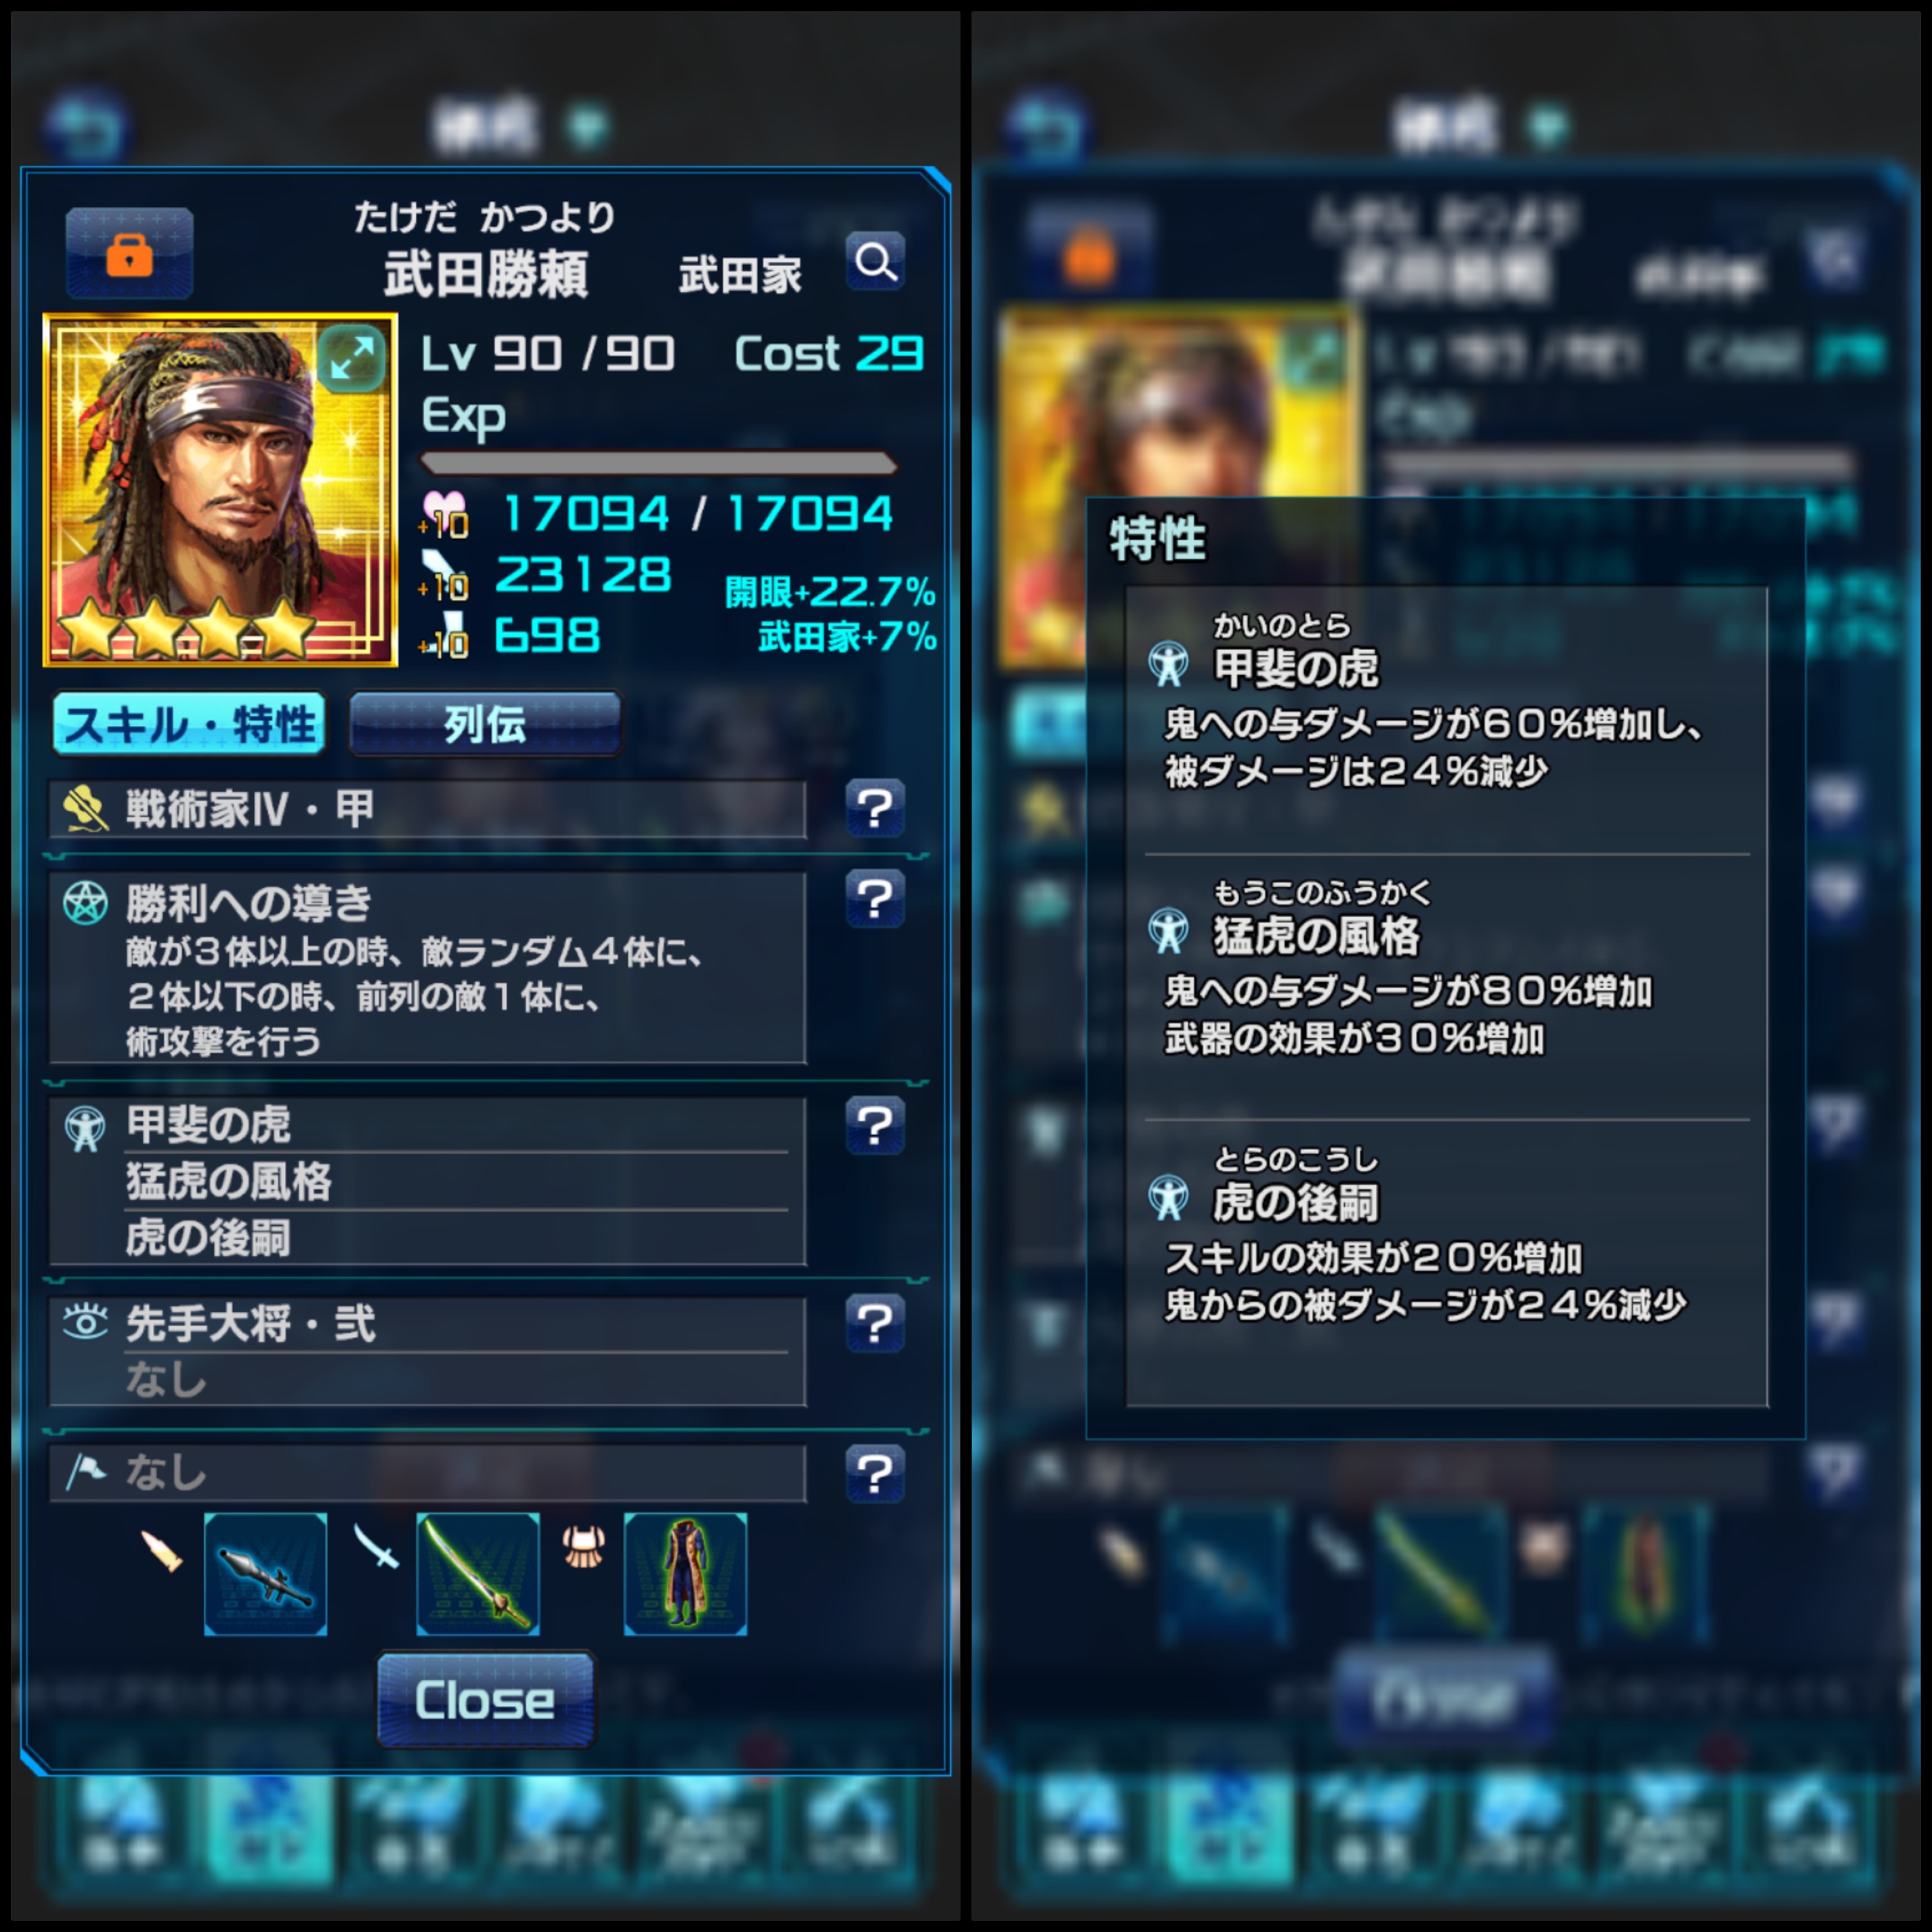The width and height of the screenshot is (1932, 1932).
Task: Click the 武田勝頼 character portrait
Action: coord(220,490)
